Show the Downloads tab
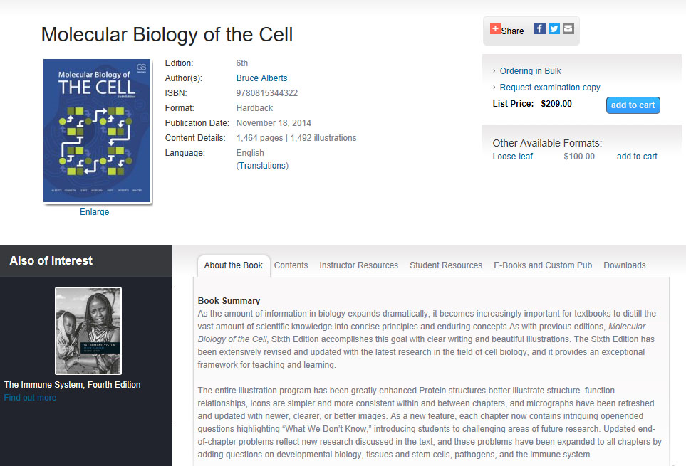Viewport: 686px width, 466px height. (x=624, y=265)
